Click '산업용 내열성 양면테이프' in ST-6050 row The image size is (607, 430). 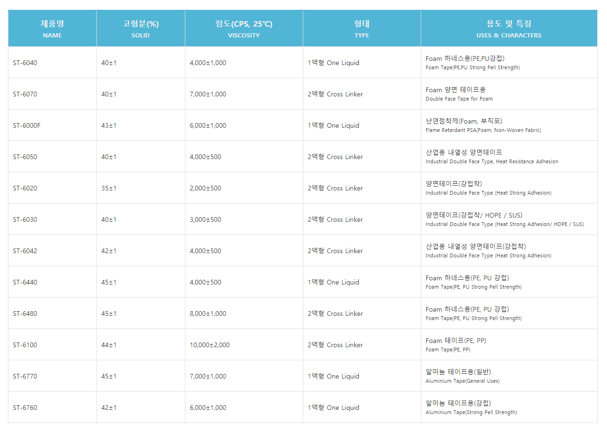[464, 153]
